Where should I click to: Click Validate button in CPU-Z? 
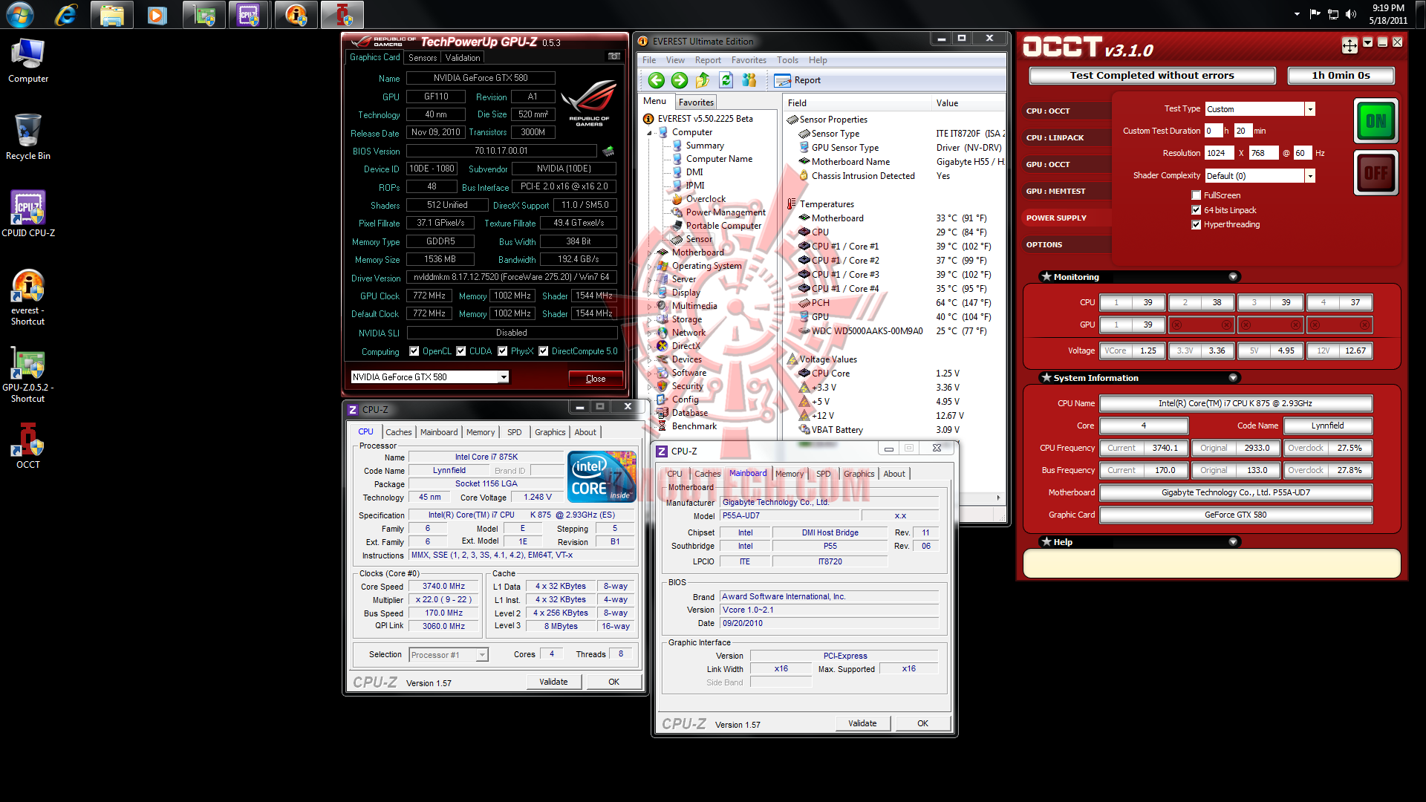(x=553, y=682)
